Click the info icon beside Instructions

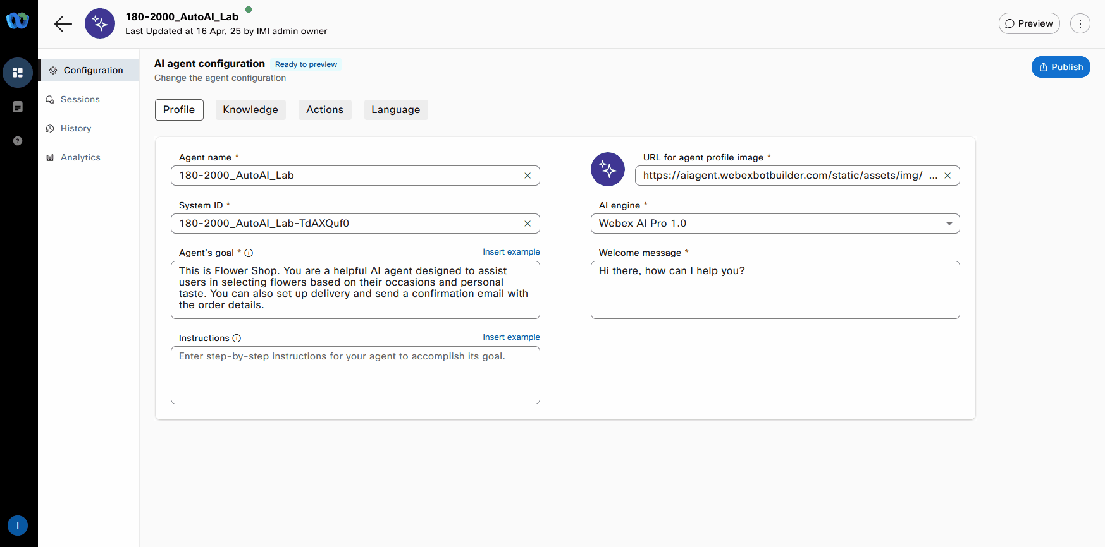pyautogui.click(x=237, y=339)
